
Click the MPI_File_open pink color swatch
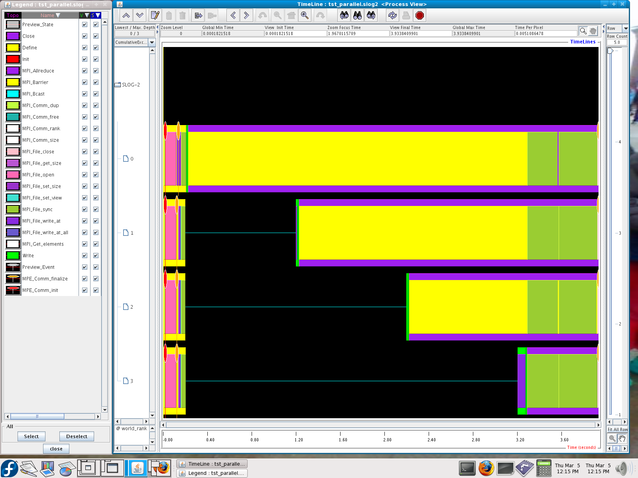point(13,174)
